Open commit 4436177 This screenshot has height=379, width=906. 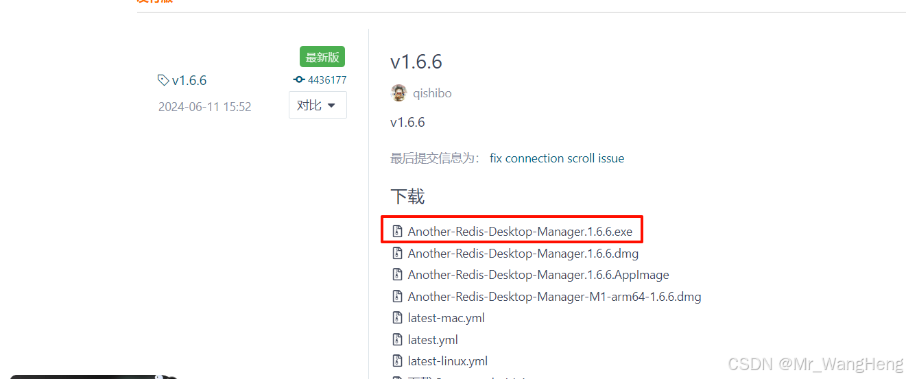(327, 80)
